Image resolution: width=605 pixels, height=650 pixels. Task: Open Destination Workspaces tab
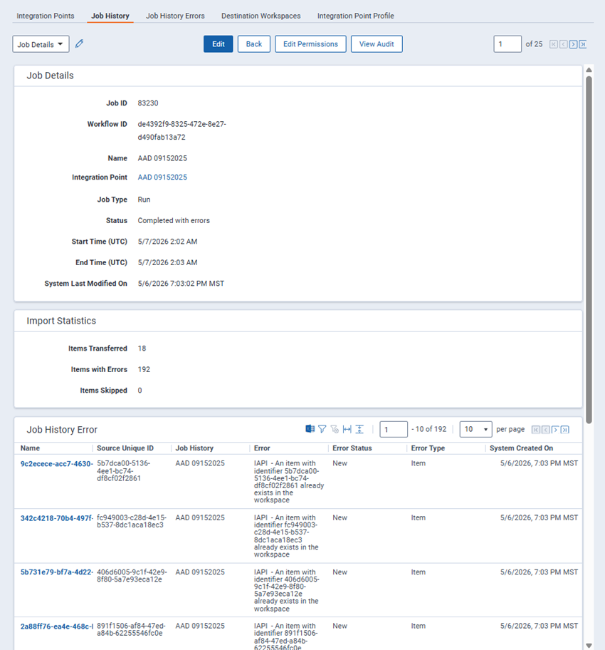click(261, 16)
